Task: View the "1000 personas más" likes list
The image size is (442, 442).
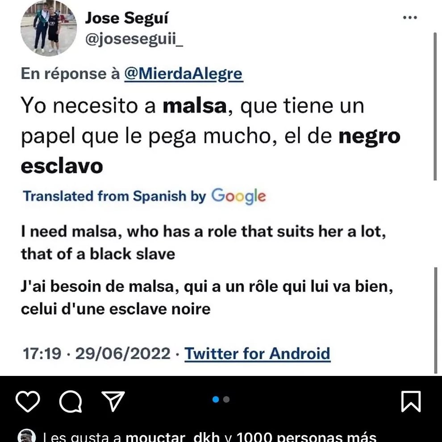Action: (306, 437)
